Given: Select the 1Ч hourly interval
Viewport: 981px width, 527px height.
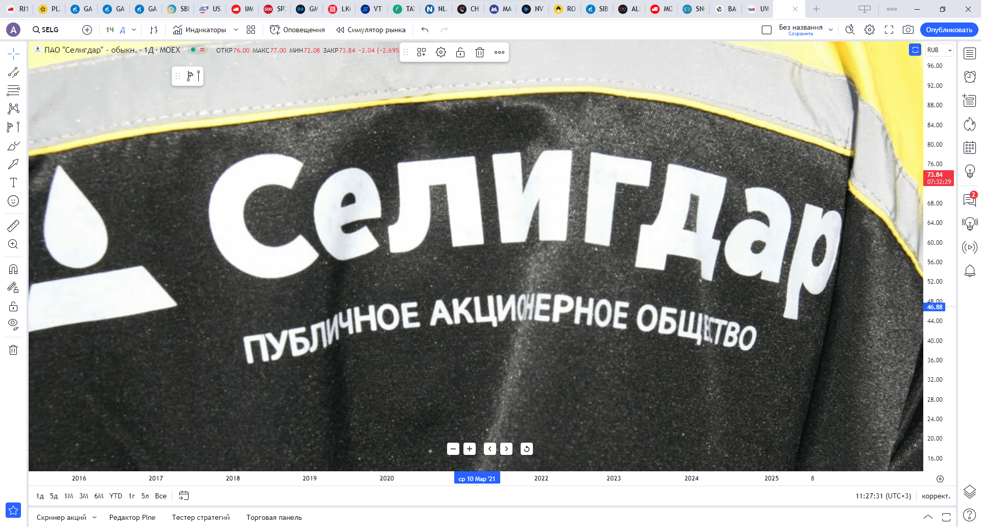Looking at the screenshot, I should [x=110, y=30].
